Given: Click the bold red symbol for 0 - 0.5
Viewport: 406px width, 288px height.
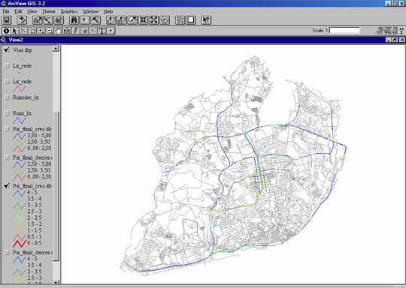Looking at the screenshot, I should 20,244.
